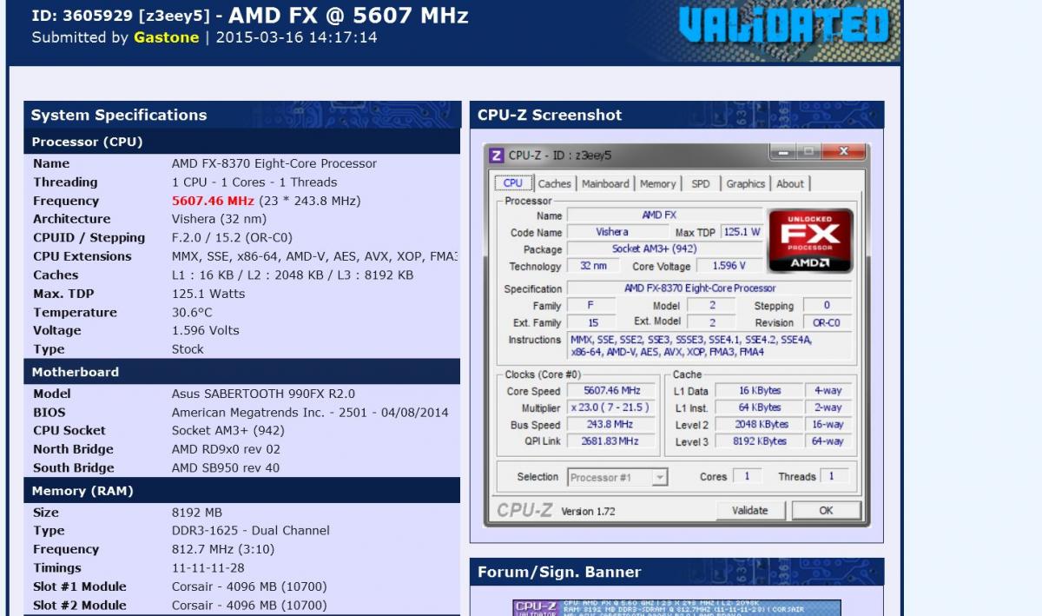Click the L1 Data 16 KBytes value
Viewport: 1042px width, 616px height.
759,391
